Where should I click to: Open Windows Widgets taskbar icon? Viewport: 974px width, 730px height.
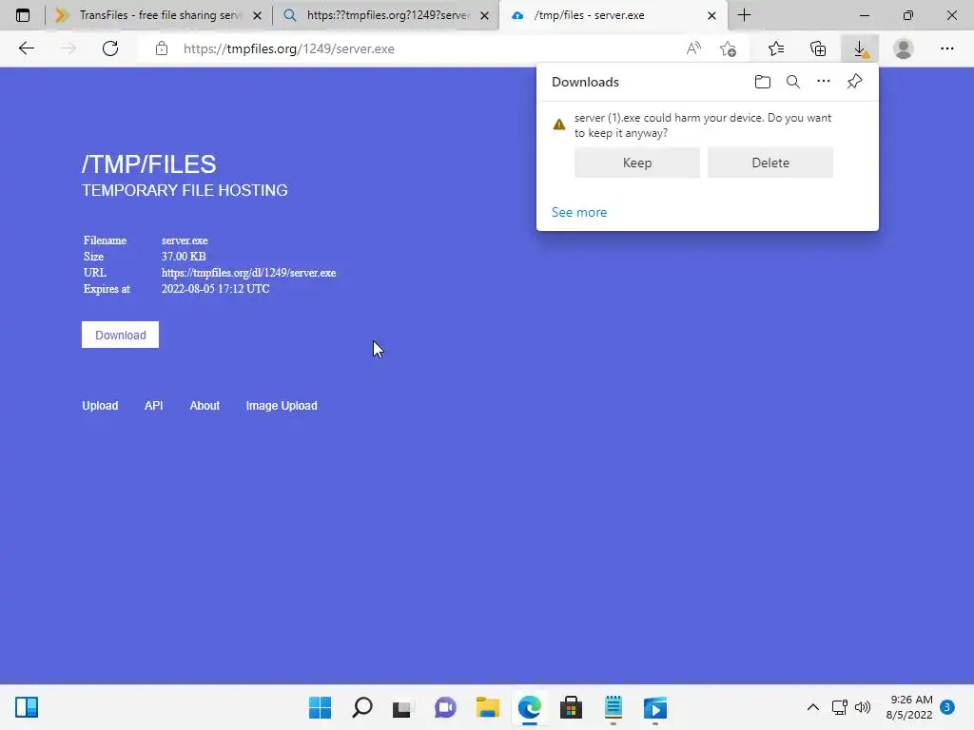[27, 707]
